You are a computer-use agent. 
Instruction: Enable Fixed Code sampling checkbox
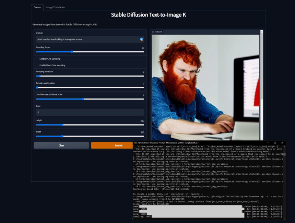(37, 65)
